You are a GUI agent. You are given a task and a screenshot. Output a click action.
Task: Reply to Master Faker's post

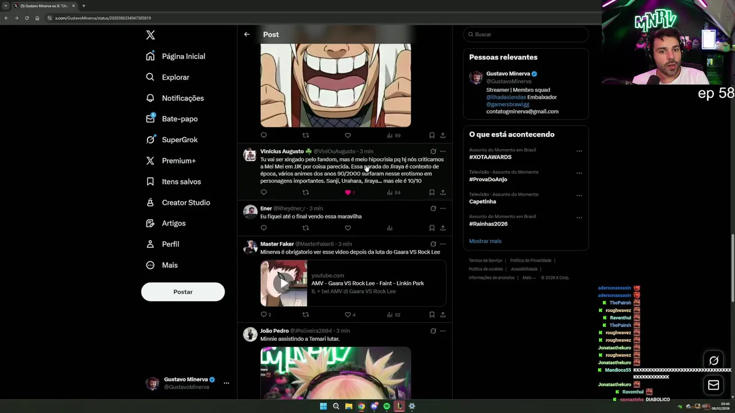[264, 314]
